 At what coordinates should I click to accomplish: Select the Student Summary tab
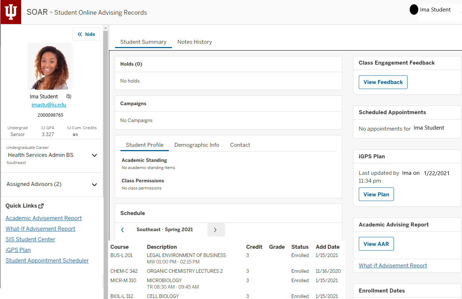click(143, 42)
